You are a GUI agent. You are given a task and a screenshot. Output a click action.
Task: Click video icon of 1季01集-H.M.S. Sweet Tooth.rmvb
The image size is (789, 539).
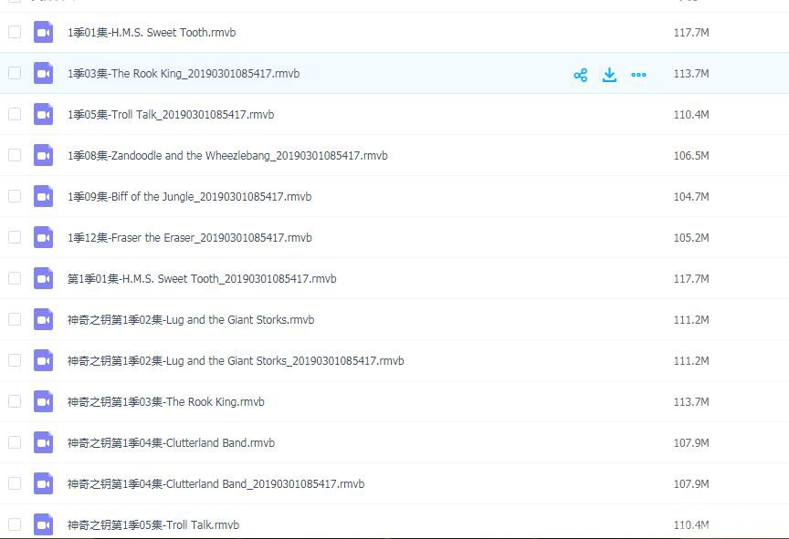[43, 33]
